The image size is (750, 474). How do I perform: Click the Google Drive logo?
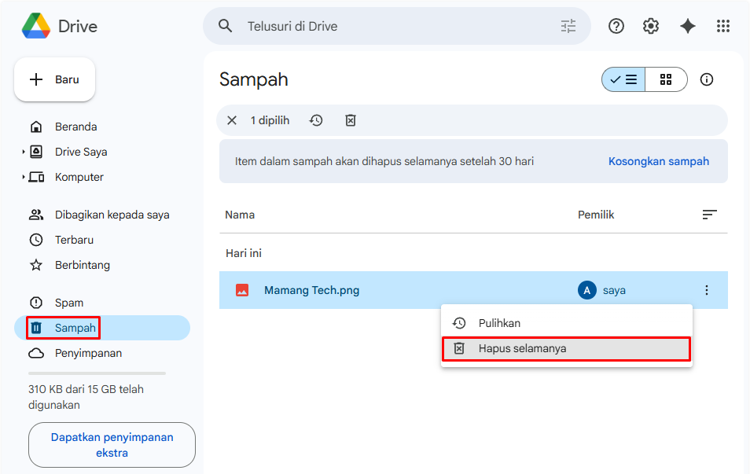(36, 26)
